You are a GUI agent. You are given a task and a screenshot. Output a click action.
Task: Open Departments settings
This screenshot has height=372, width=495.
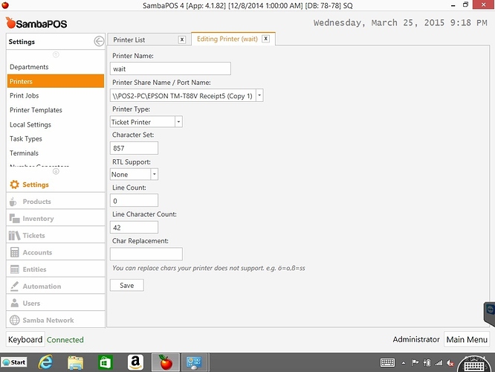[56, 67]
